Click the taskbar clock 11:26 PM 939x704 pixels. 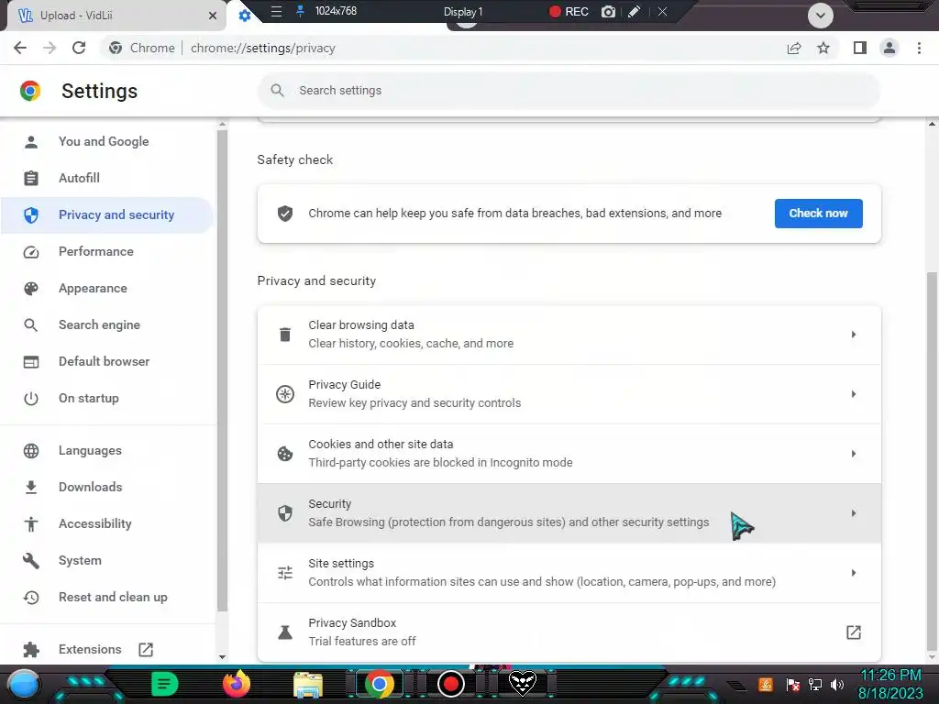tap(890, 676)
